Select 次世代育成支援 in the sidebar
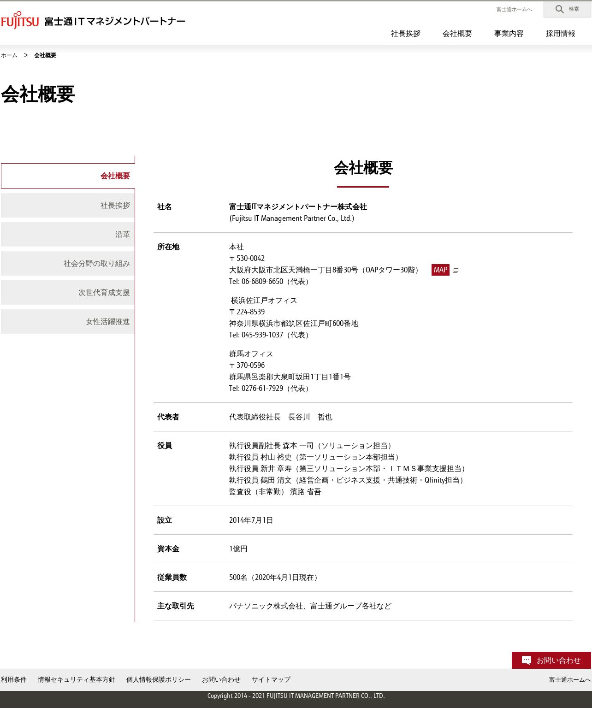The width and height of the screenshot is (592, 708). point(68,292)
